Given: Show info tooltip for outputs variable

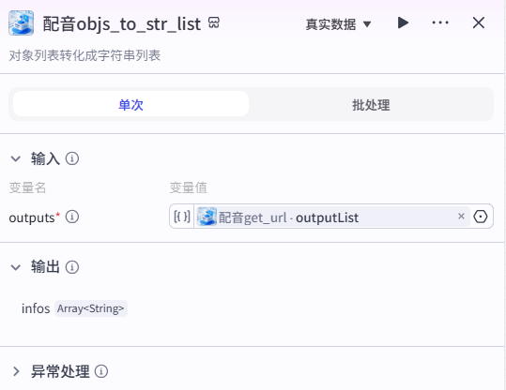Looking at the screenshot, I should click(x=72, y=217).
